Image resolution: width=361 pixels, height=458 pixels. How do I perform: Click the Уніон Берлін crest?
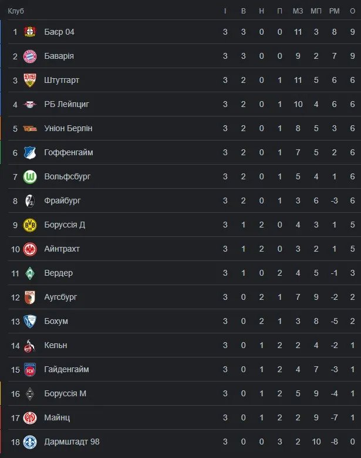[30, 128]
